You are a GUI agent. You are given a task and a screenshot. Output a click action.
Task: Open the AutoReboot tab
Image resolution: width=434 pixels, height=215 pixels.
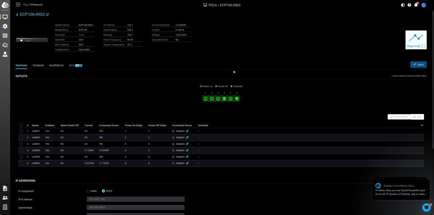point(56,65)
